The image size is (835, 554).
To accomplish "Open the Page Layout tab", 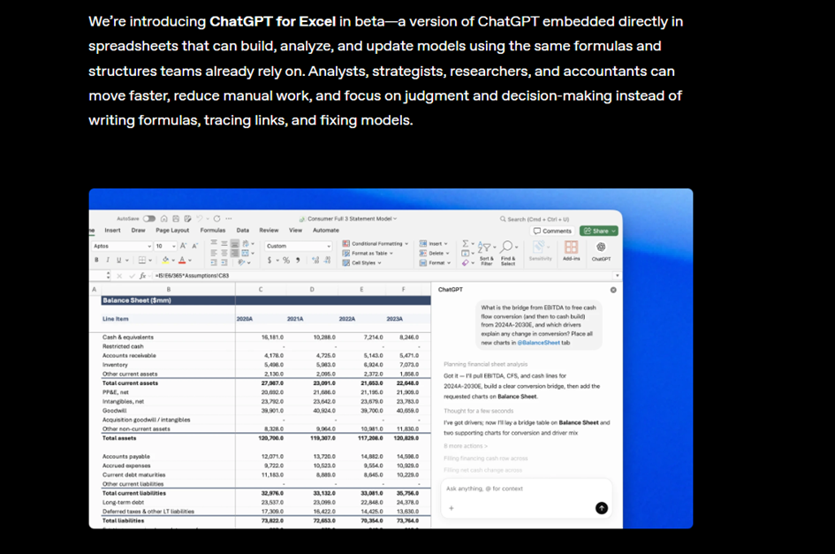I will 172,231.
